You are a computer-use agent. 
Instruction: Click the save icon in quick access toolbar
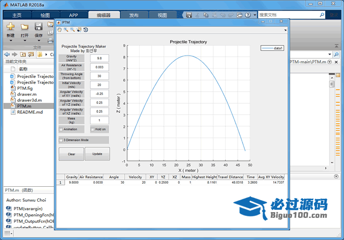tap(189, 15)
